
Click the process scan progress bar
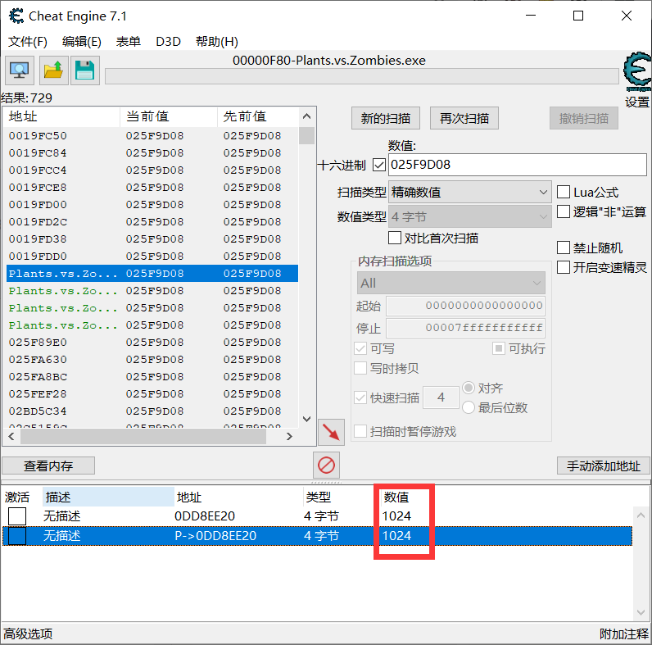click(362, 76)
